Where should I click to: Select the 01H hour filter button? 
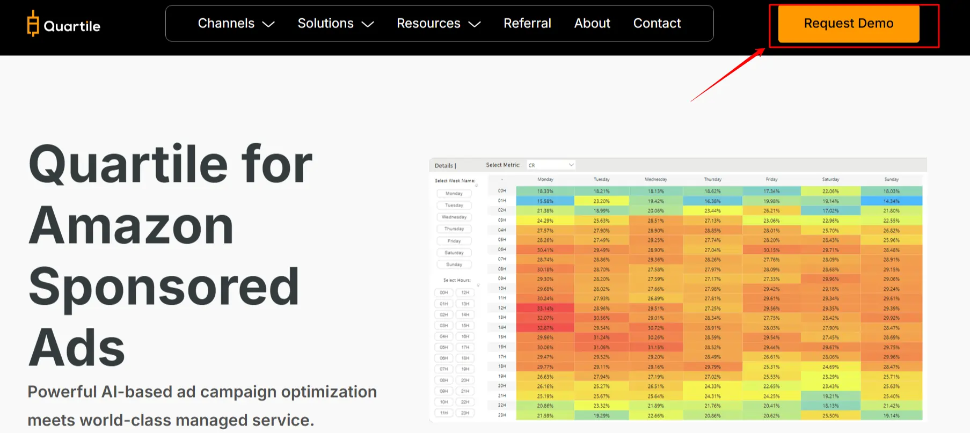tap(444, 304)
